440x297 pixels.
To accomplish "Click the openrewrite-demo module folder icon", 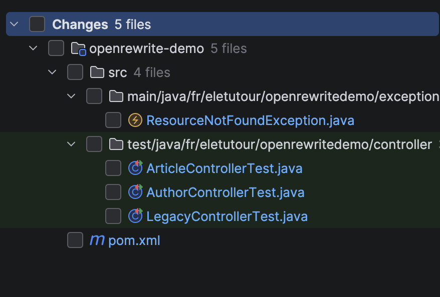I will coord(79,49).
